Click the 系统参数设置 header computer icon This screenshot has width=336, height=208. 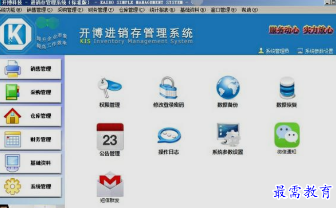point(300,51)
